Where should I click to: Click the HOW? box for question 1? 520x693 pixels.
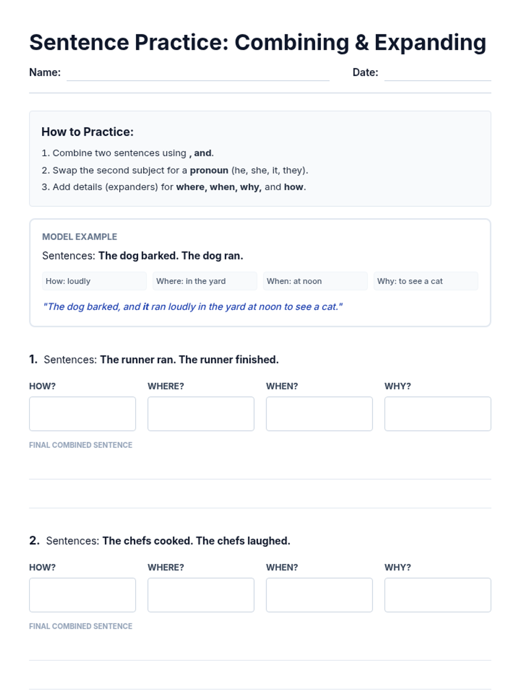pyautogui.click(x=82, y=414)
